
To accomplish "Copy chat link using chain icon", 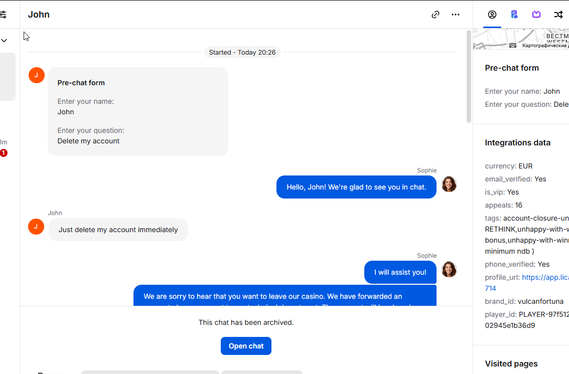I will (436, 15).
